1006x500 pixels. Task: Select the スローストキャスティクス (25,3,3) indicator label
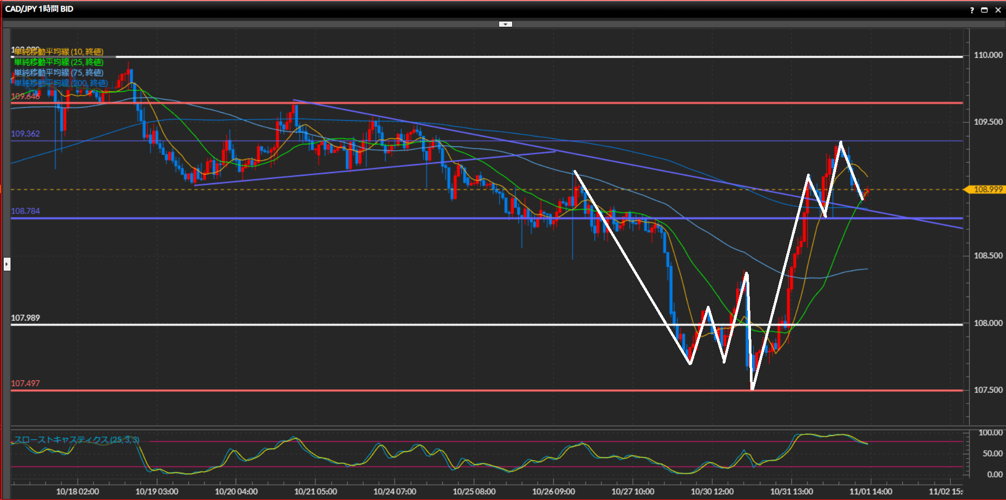pyautogui.click(x=77, y=440)
